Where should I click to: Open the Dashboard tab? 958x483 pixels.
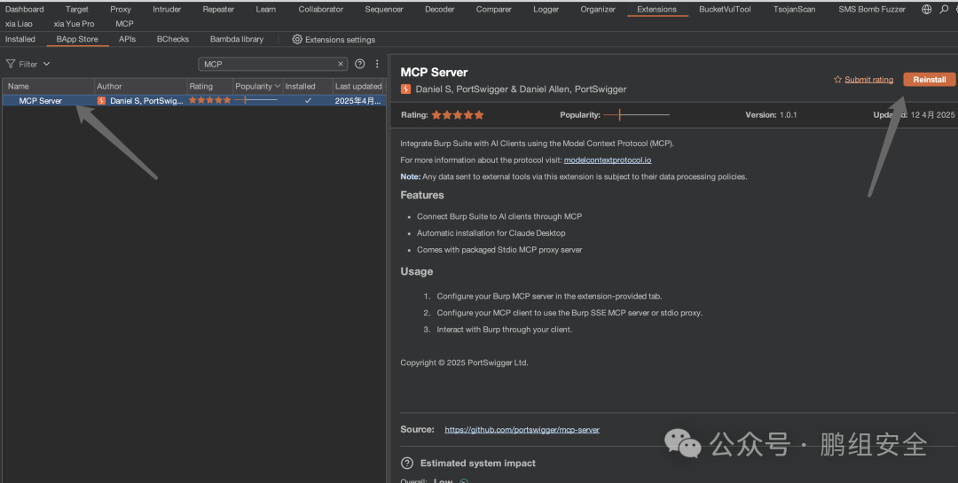pos(25,9)
